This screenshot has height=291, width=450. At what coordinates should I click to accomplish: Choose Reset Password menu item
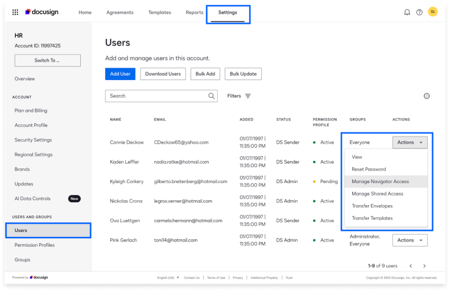[x=386, y=169]
